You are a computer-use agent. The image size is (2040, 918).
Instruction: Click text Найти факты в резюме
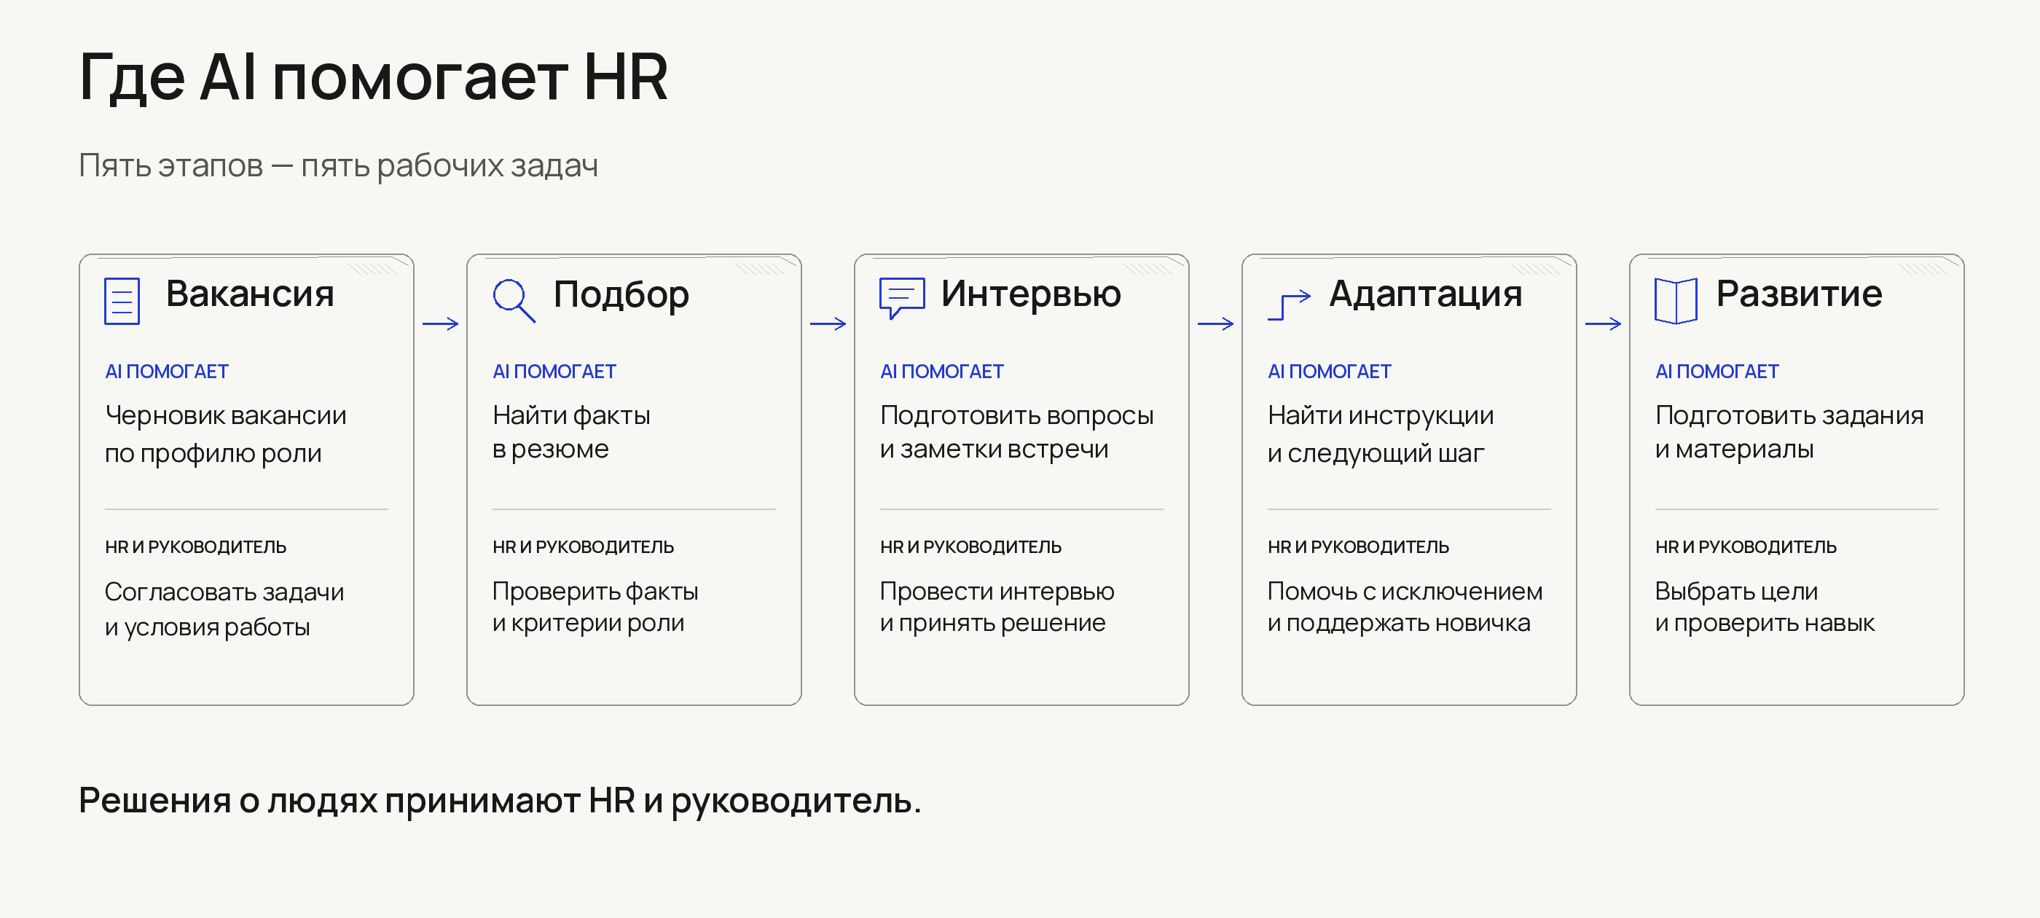(572, 433)
